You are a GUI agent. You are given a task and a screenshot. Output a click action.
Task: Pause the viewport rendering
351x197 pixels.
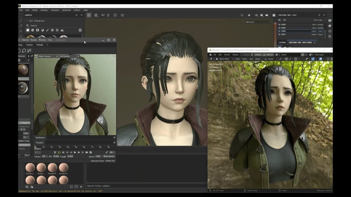[249, 15]
